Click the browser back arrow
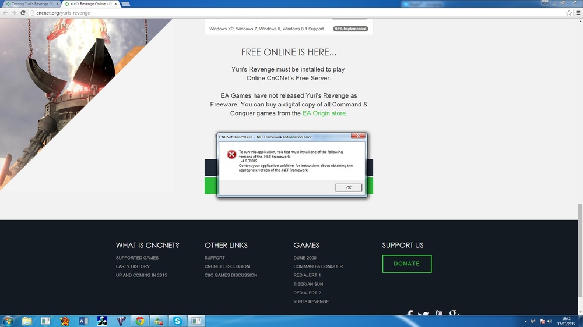 (5, 13)
